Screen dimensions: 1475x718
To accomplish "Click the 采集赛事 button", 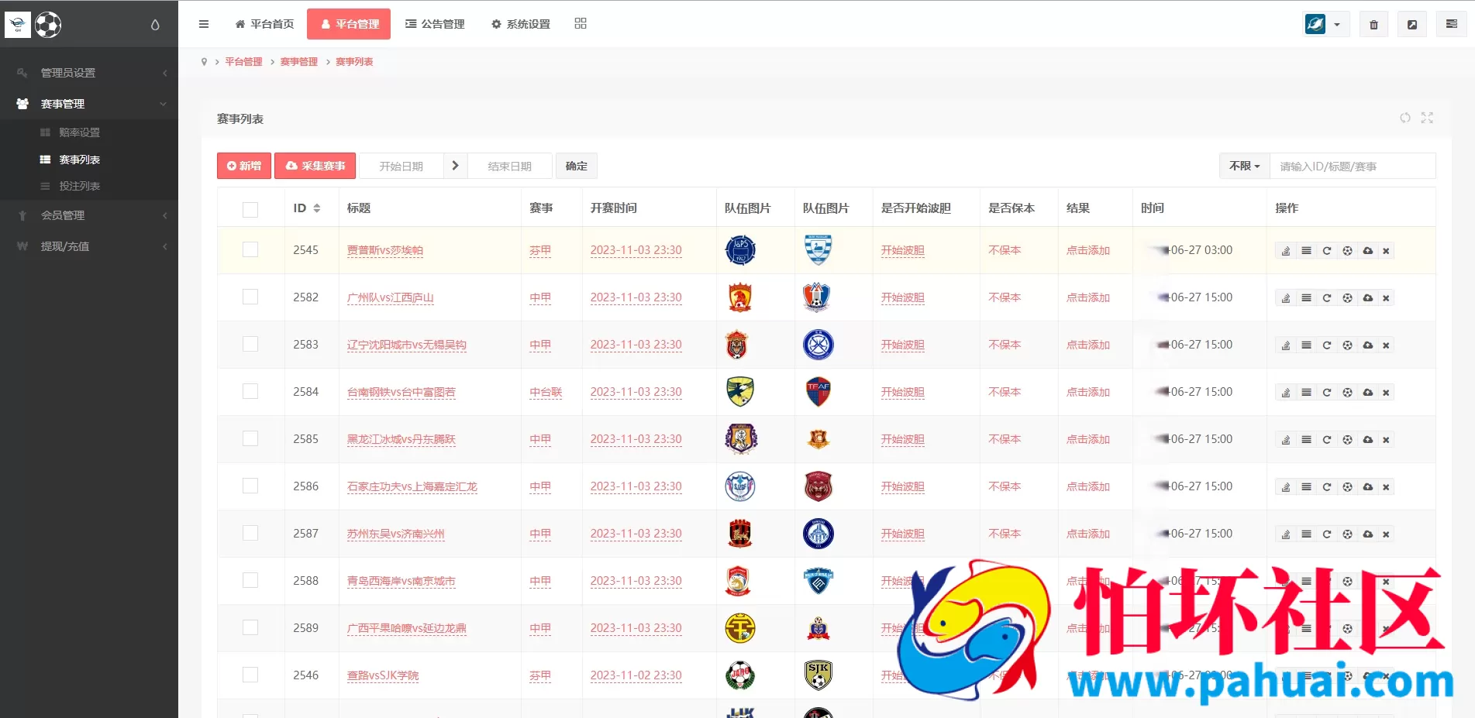I will (315, 166).
